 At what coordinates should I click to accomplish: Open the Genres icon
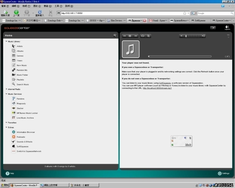[14, 55]
